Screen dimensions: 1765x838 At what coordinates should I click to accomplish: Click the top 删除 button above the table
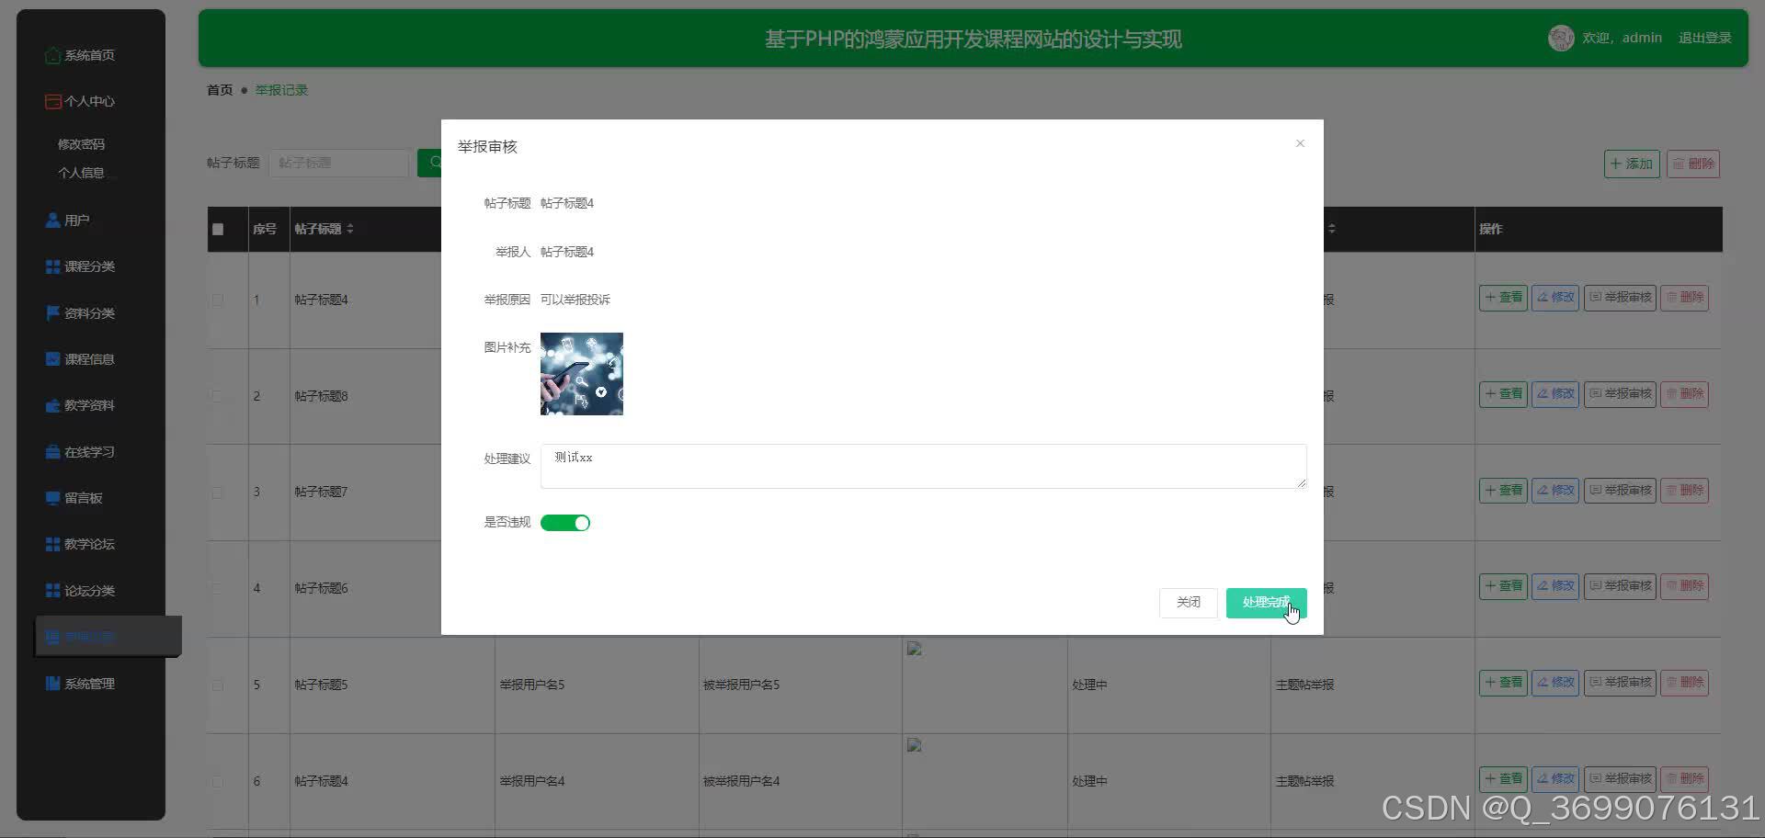click(1692, 164)
